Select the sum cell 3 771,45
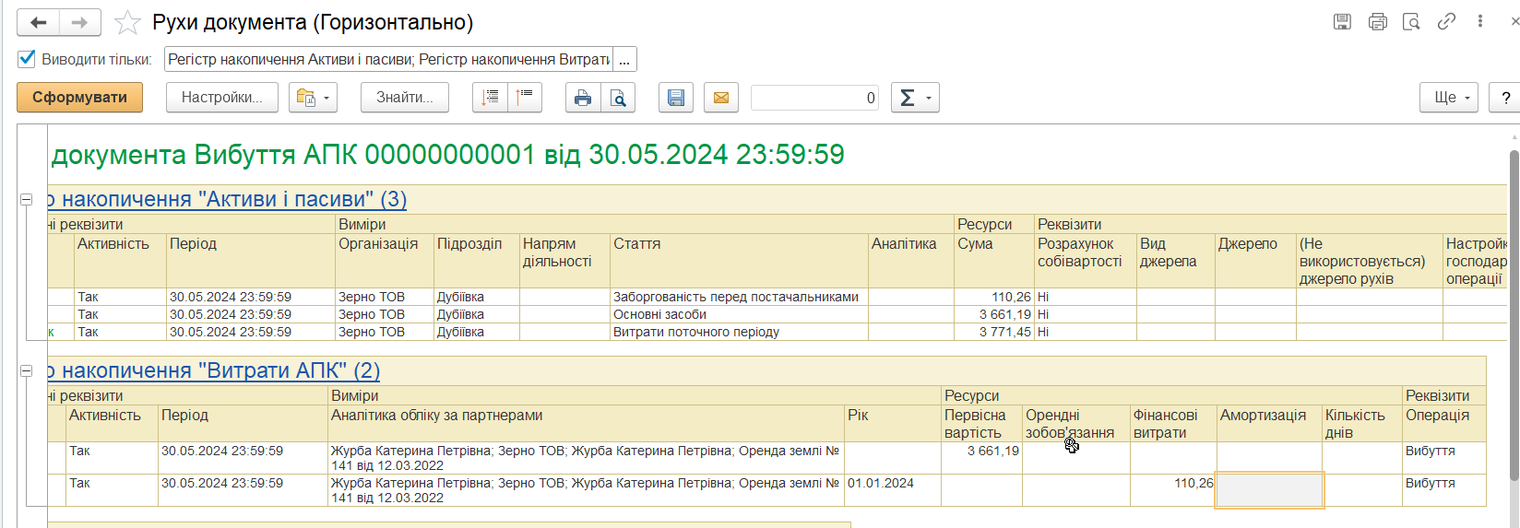 pos(994,332)
